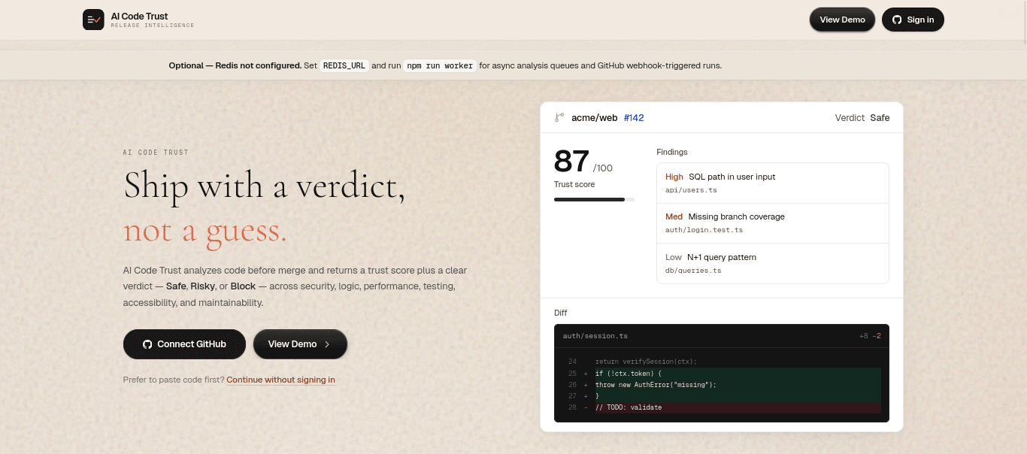The width and height of the screenshot is (1027, 454).
Task: Select the SQL path in user input finding
Action: point(773,183)
